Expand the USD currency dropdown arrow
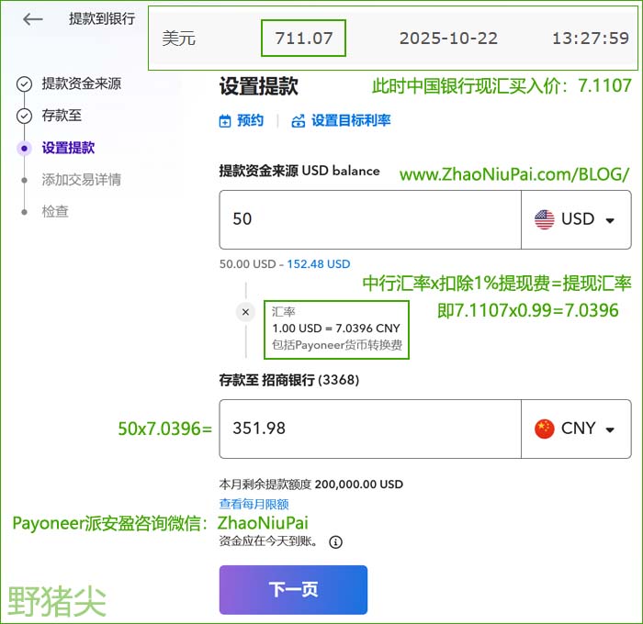Screen dimensions: 643x624 [x=610, y=220]
